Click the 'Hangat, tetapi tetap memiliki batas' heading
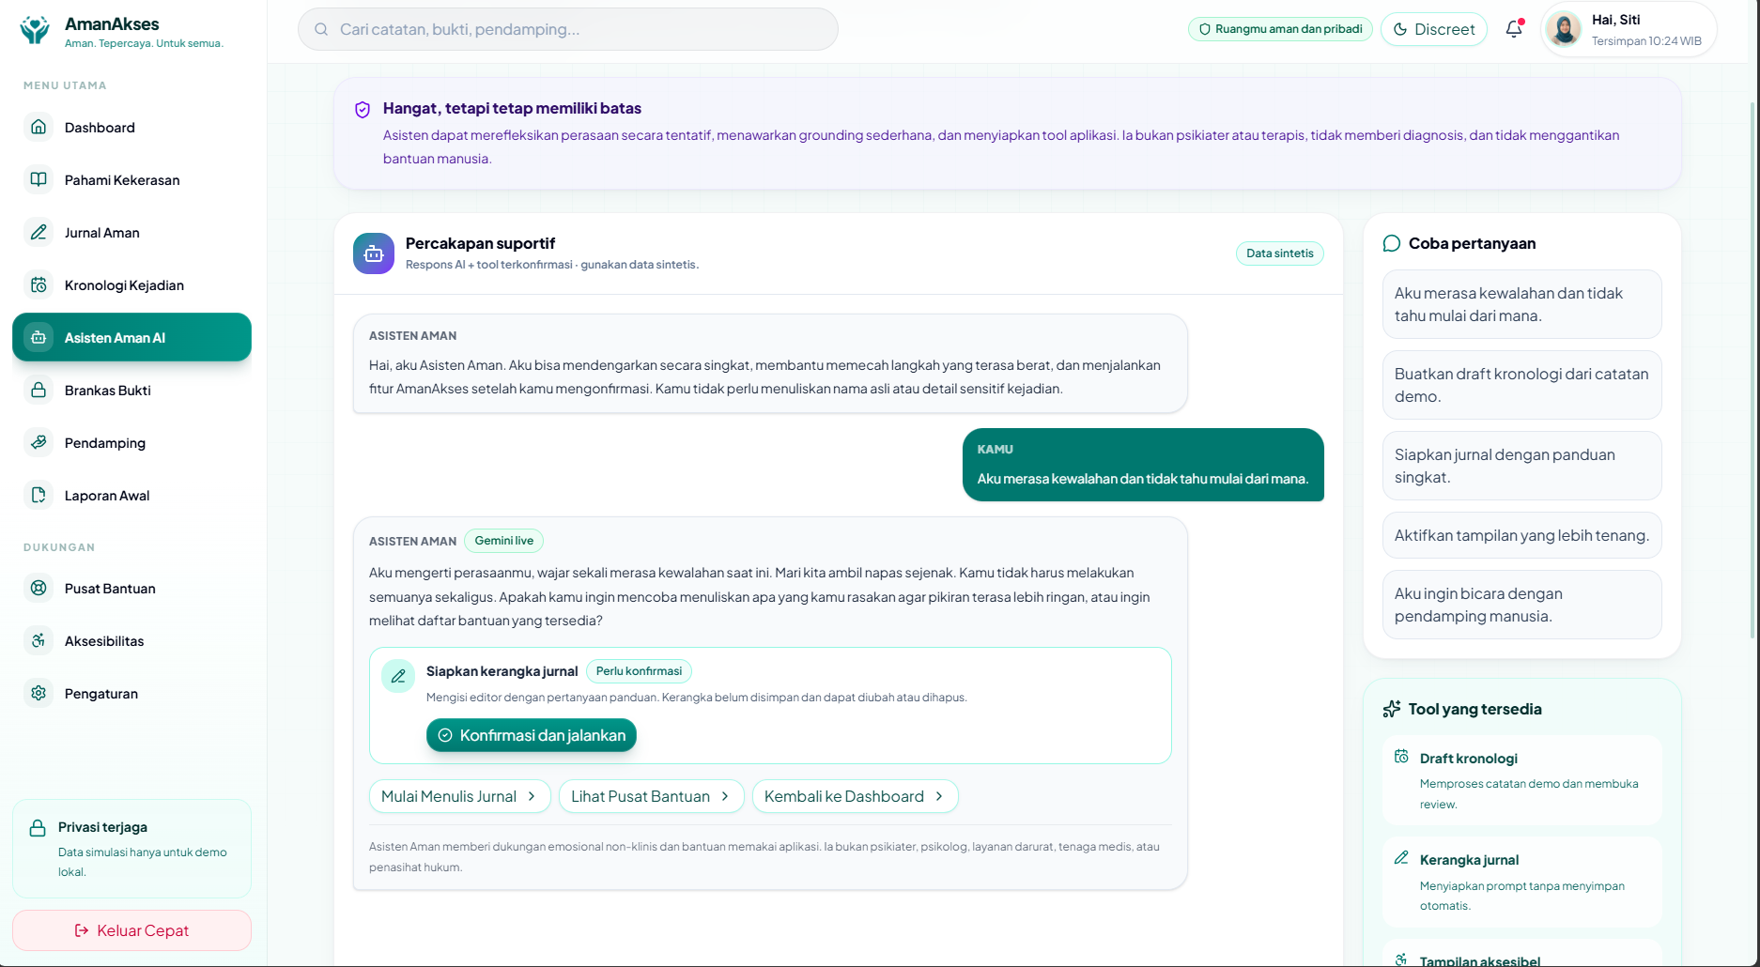 pos(512,109)
